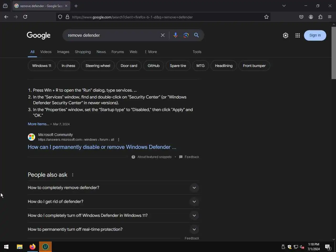Select the 'Windows 11' suggestion chip
This screenshot has width=336, height=252.
[x=42, y=66]
